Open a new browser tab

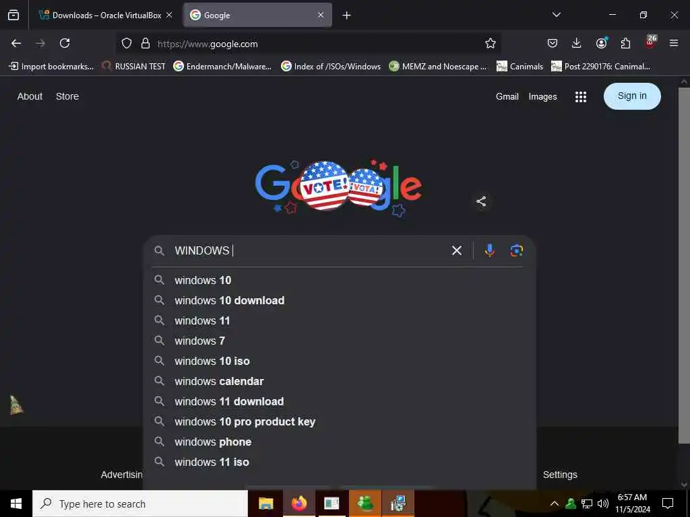347,15
